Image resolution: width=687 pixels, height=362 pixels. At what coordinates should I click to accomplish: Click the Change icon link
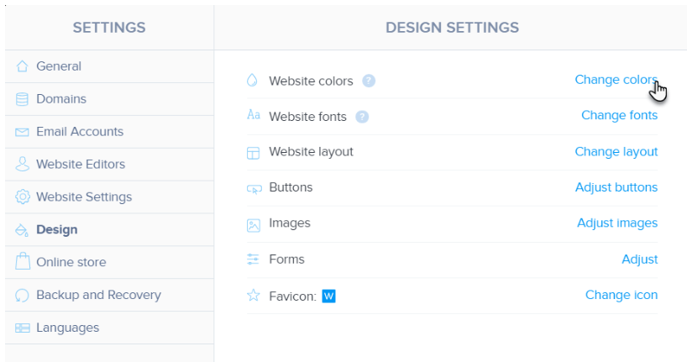pos(621,295)
